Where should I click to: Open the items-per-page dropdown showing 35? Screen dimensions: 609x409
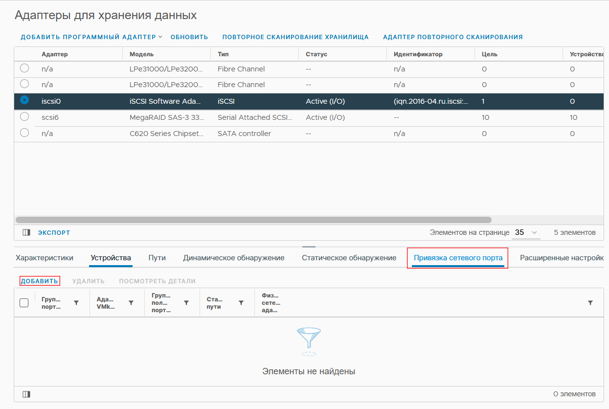pyautogui.click(x=526, y=232)
